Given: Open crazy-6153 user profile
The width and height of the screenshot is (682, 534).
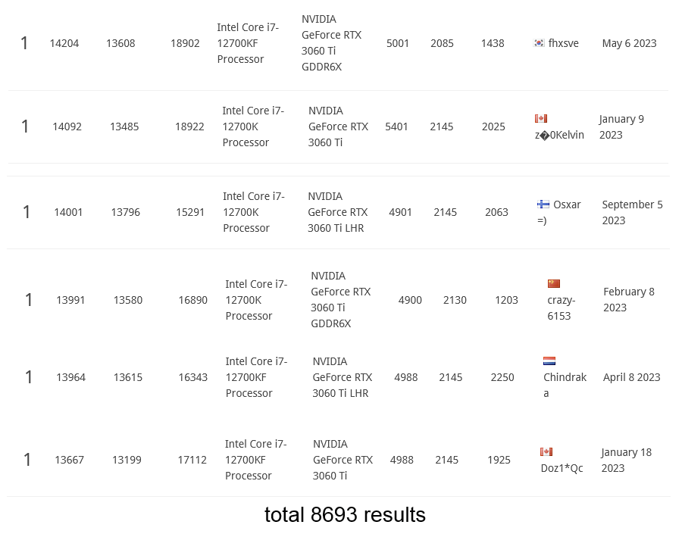Looking at the screenshot, I should click(x=561, y=308).
